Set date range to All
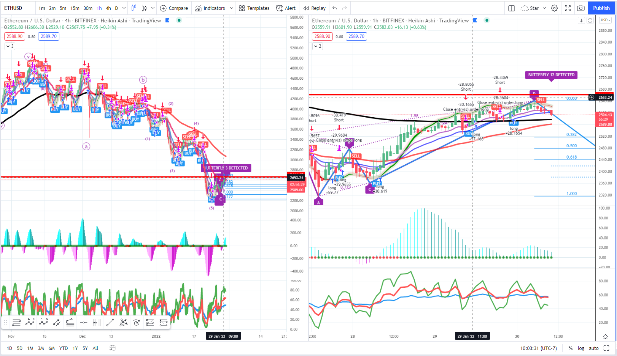Screen dimensions: 617x356 coord(95,348)
